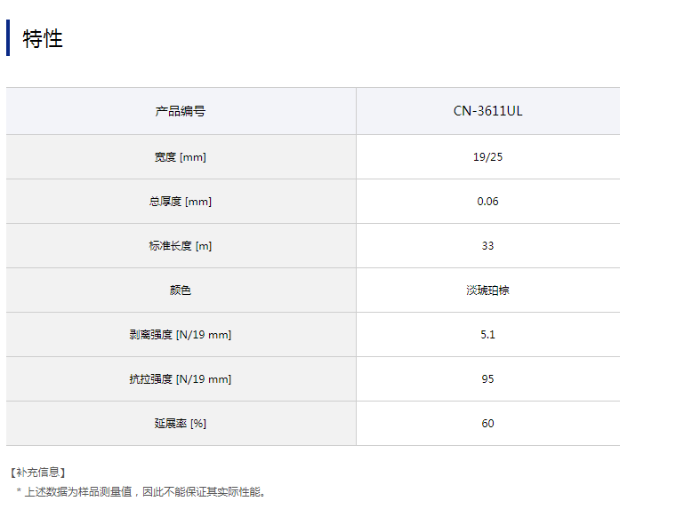Select the 剥离强度 [N/19 mm] label
The width and height of the screenshot is (676, 509).
(181, 335)
